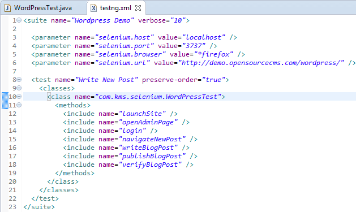Collapse the classes element on line 9
This screenshot has width=356, height=212.
point(19,88)
